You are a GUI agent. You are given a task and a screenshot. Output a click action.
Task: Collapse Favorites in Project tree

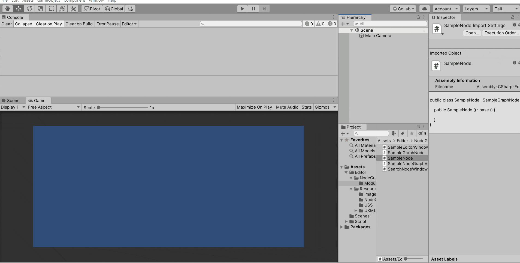(x=341, y=140)
